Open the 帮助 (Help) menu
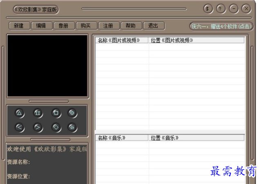This screenshot has width=260, height=184. [x=131, y=26]
